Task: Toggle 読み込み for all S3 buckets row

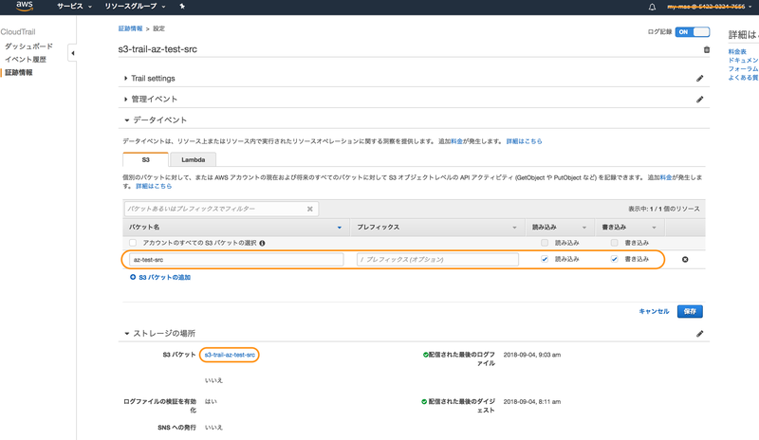Action: (x=545, y=243)
